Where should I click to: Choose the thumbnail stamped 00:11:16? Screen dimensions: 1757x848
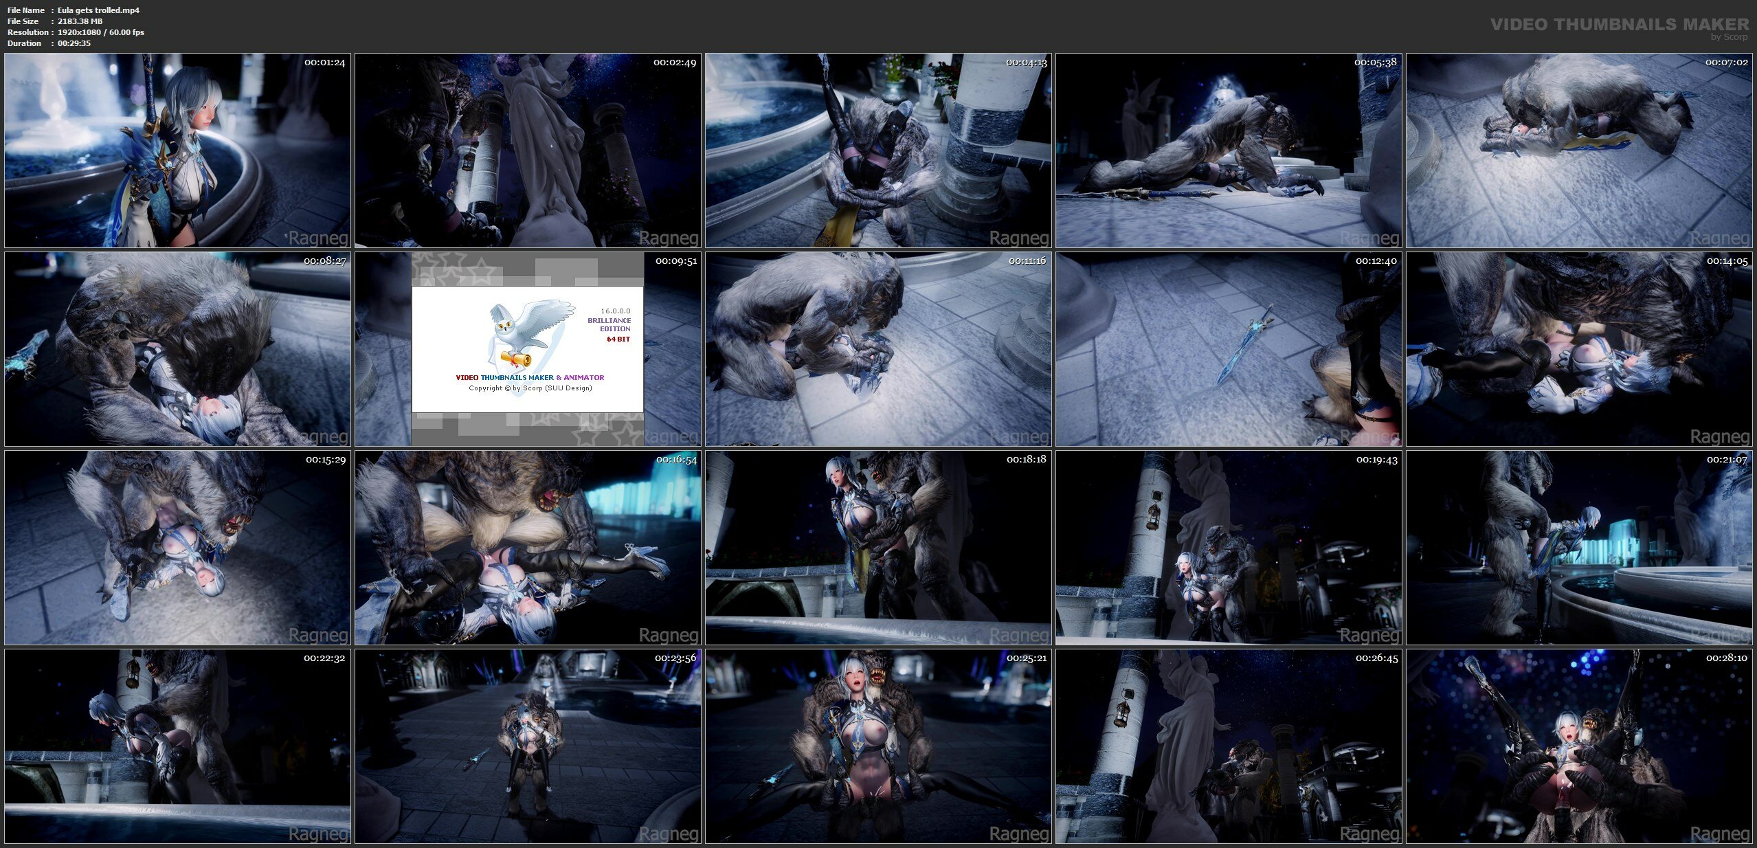878,349
